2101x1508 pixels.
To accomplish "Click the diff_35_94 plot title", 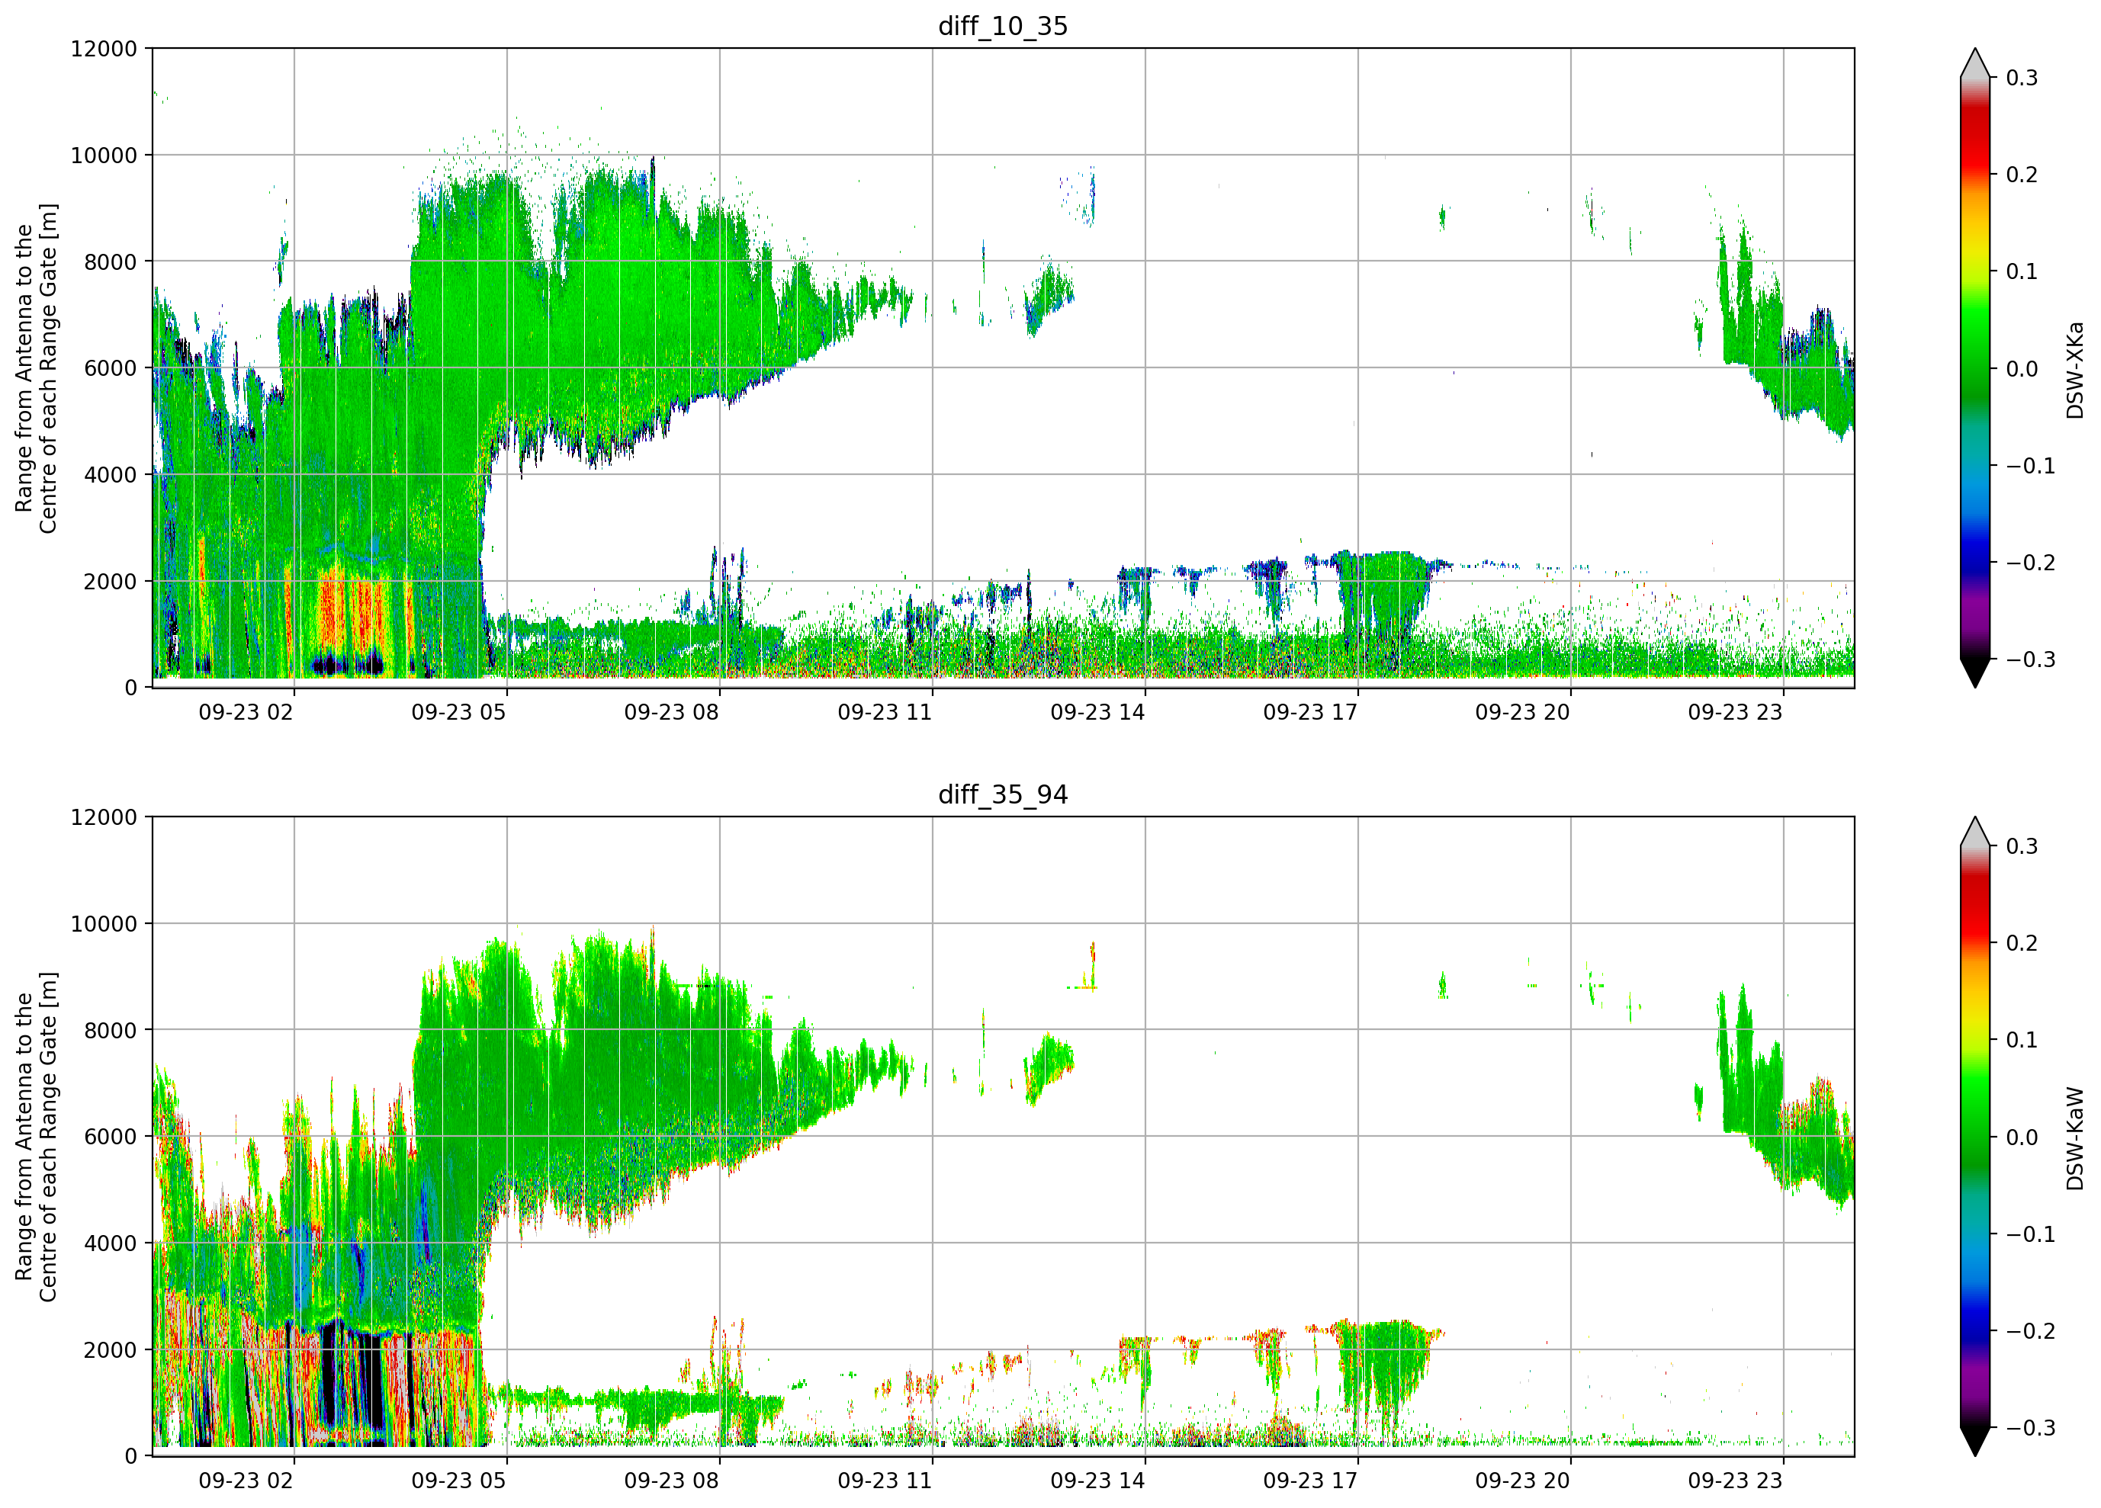I will coord(1004,794).
